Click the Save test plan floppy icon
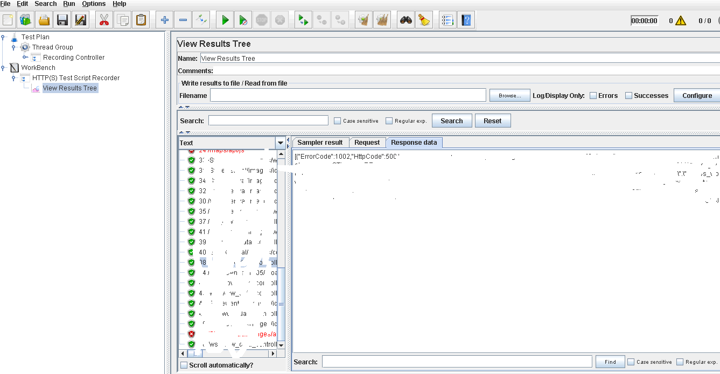The height and width of the screenshot is (374, 720). click(62, 20)
